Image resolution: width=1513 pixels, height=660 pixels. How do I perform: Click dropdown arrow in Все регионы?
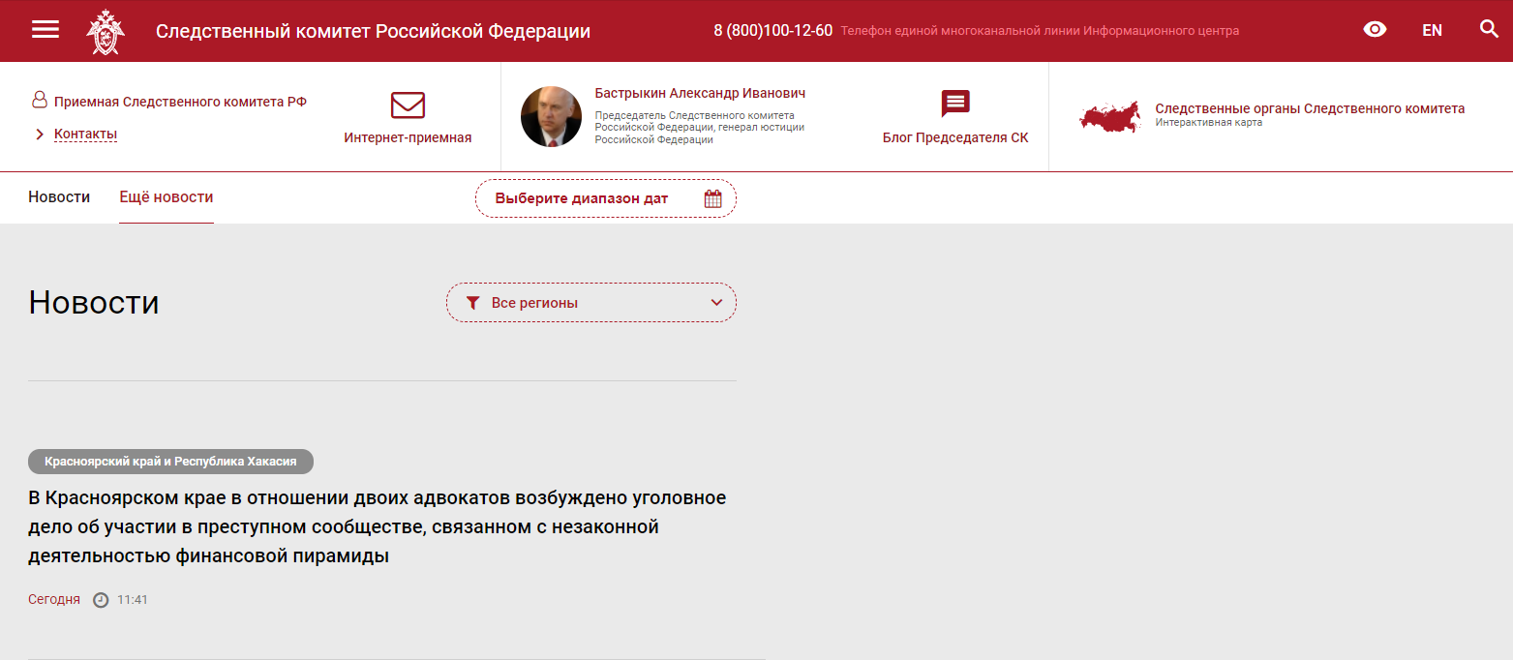coord(716,303)
